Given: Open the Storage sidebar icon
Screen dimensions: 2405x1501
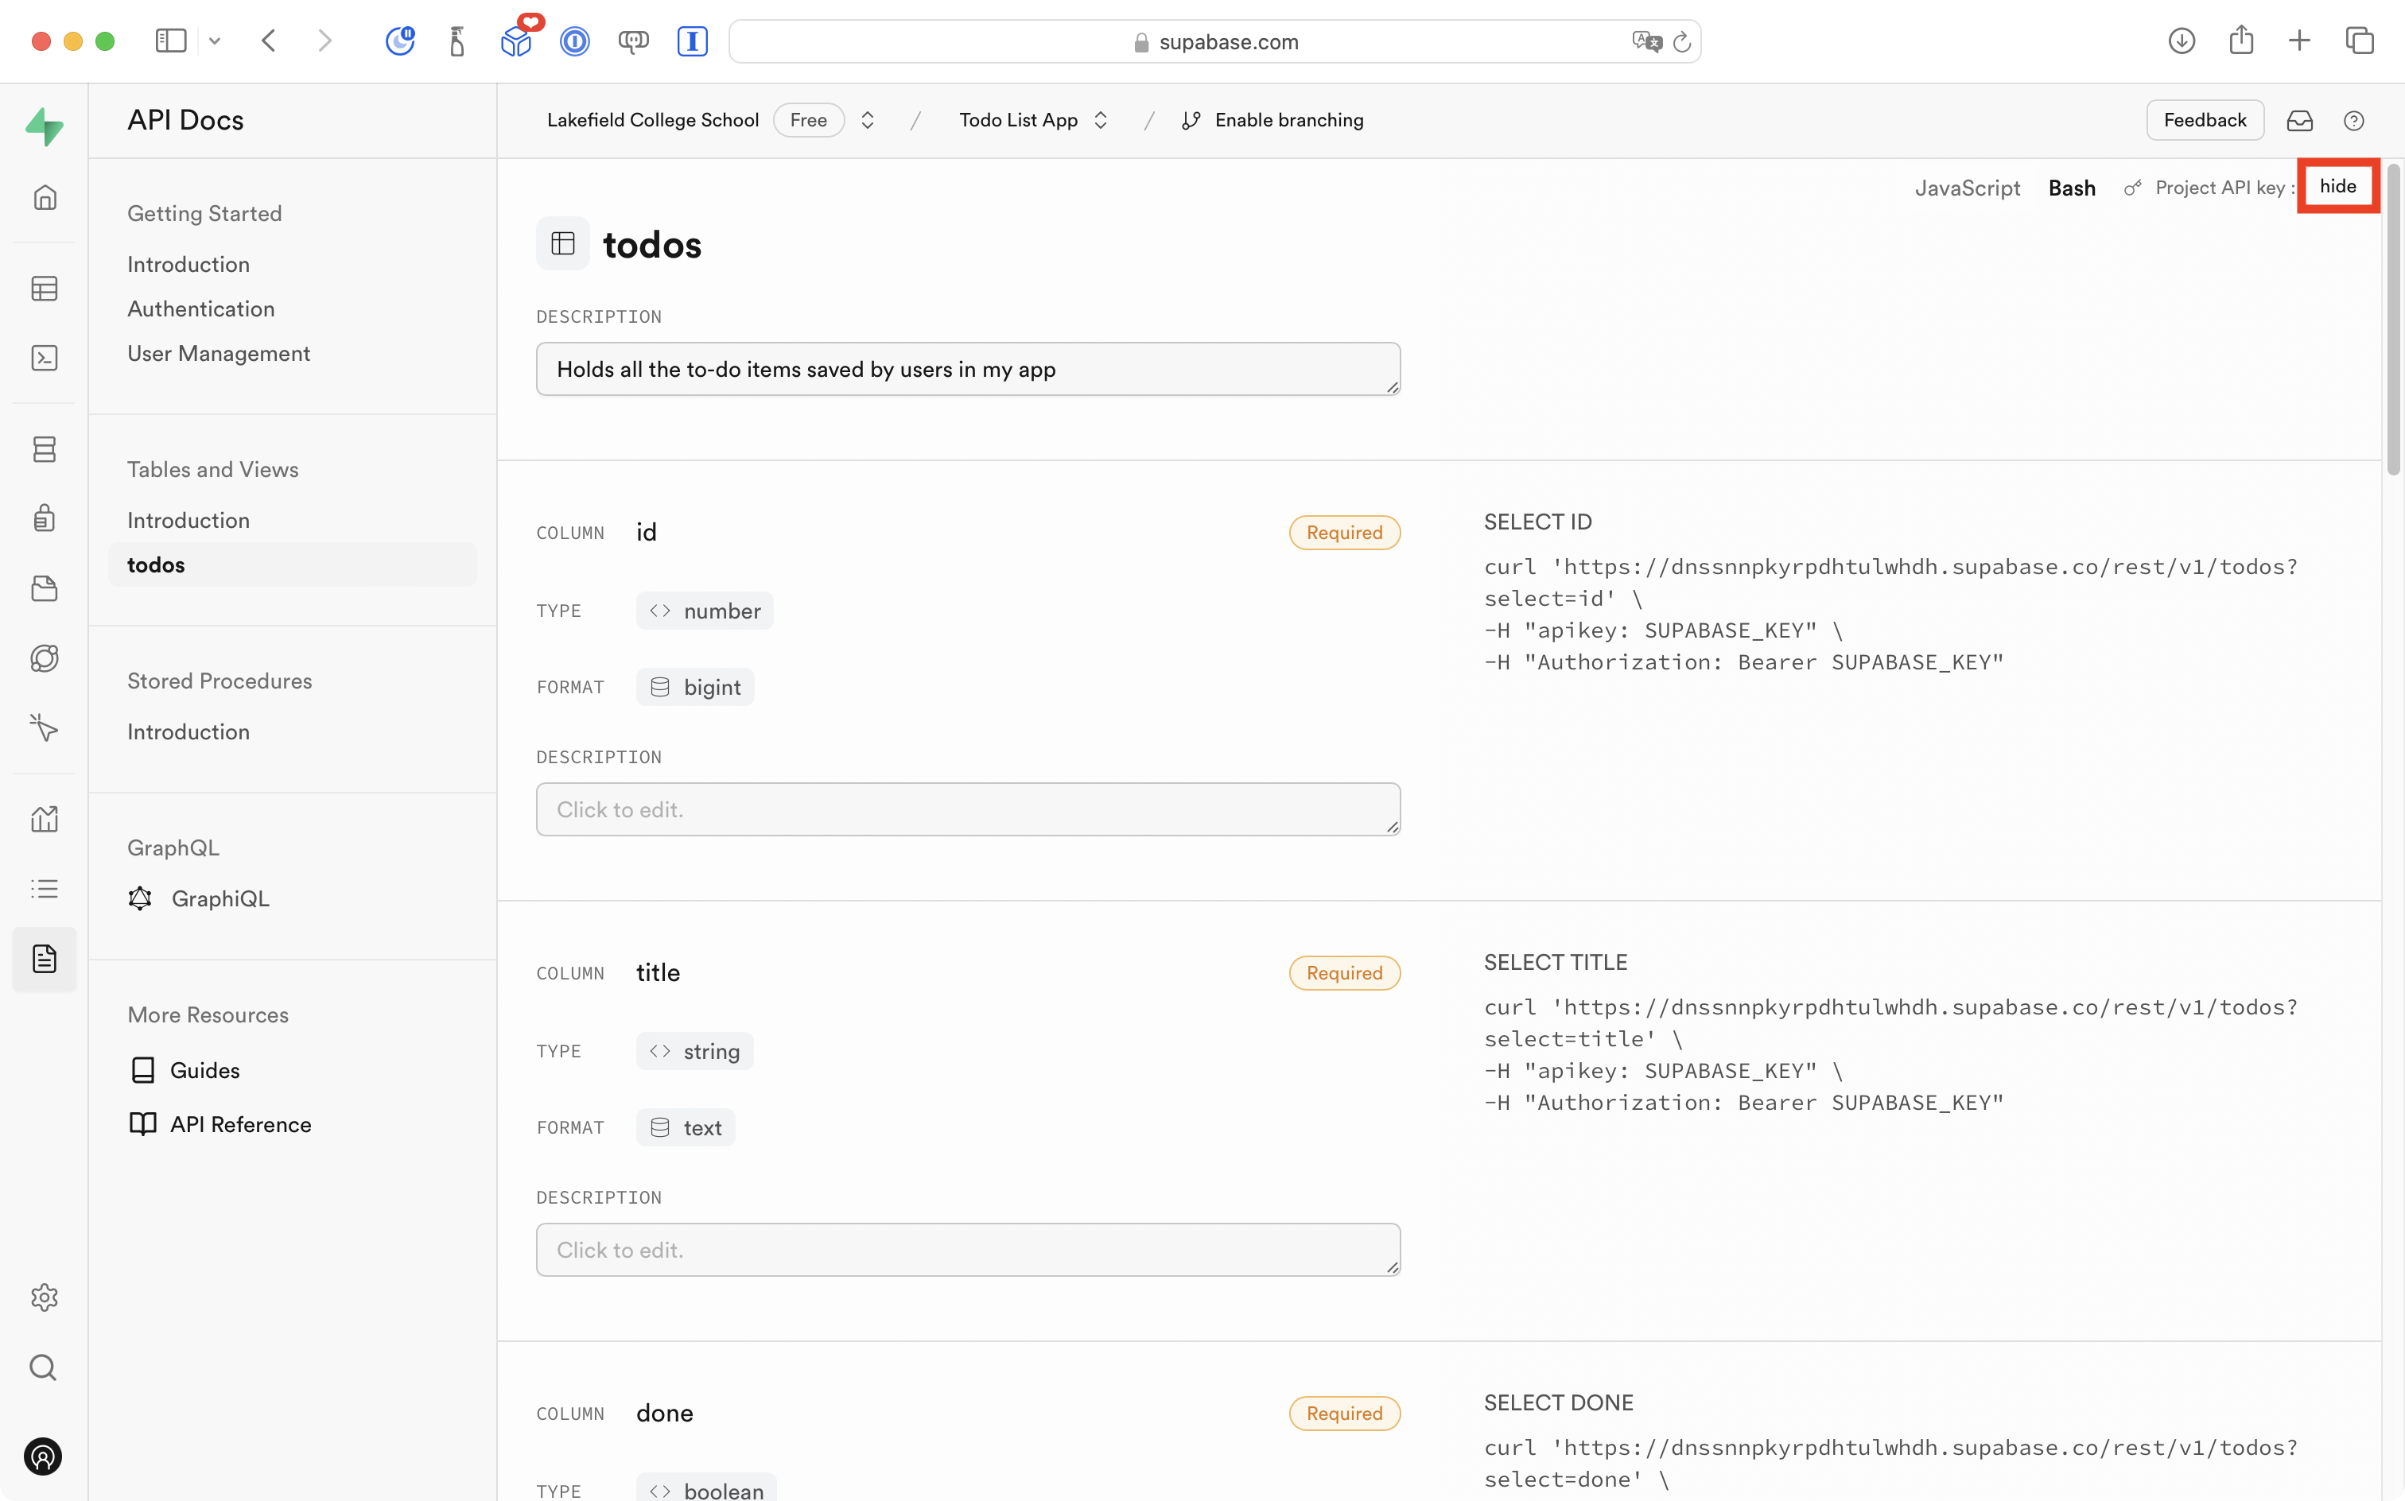Looking at the screenshot, I should click(x=45, y=588).
